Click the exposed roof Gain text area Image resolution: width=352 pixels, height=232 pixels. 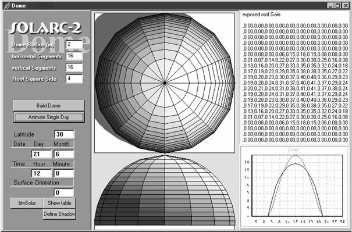tap(294, 77)
